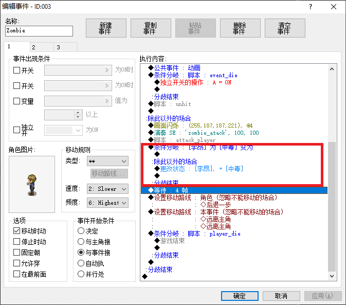Click the 取消 button
The image size is (346, 305).
point(281,296)
